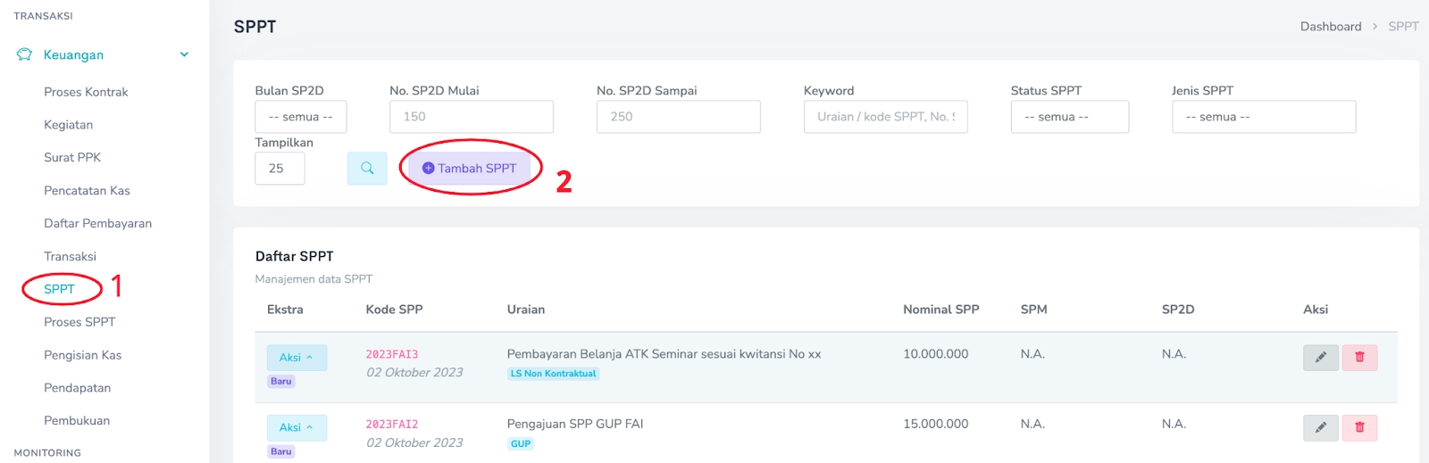
Task: Click the No. SP2D Mulai input field
Action: point(471,117)
